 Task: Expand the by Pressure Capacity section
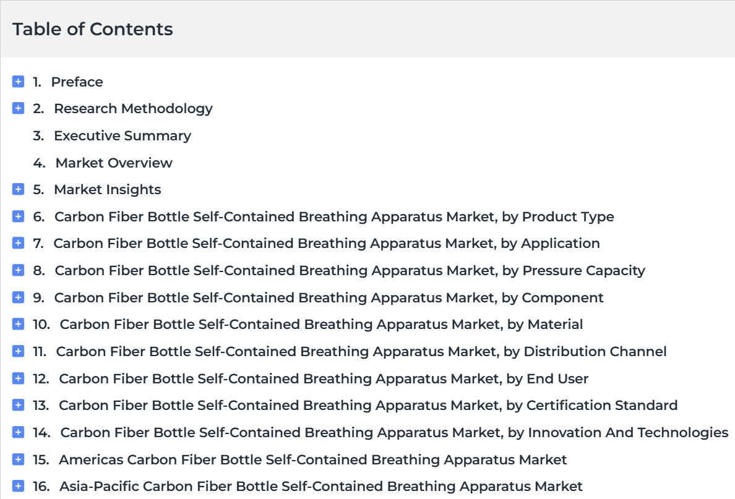18,270
